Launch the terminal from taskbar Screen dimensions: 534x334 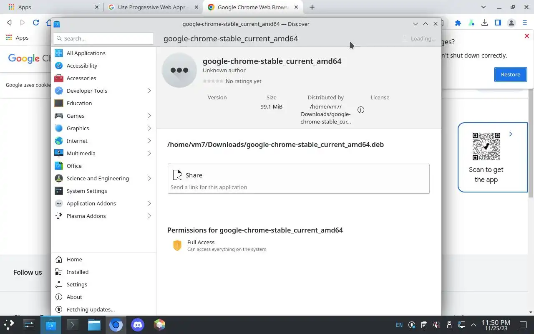pos(73,324)
